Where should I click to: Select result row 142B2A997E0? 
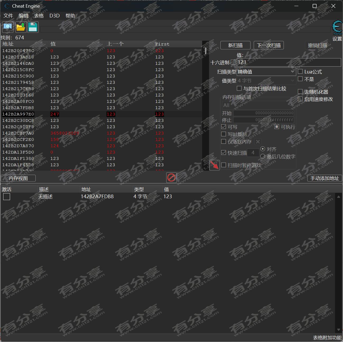(x=101, y=114)
